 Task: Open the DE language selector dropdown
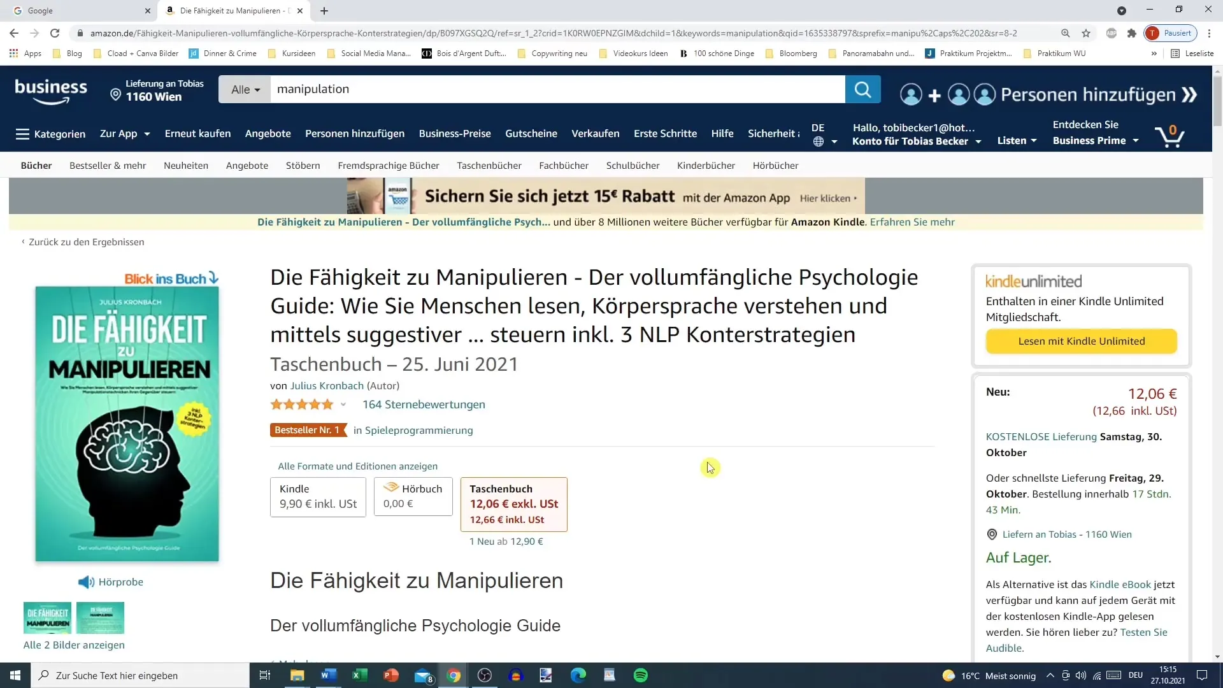coord(824,134)
